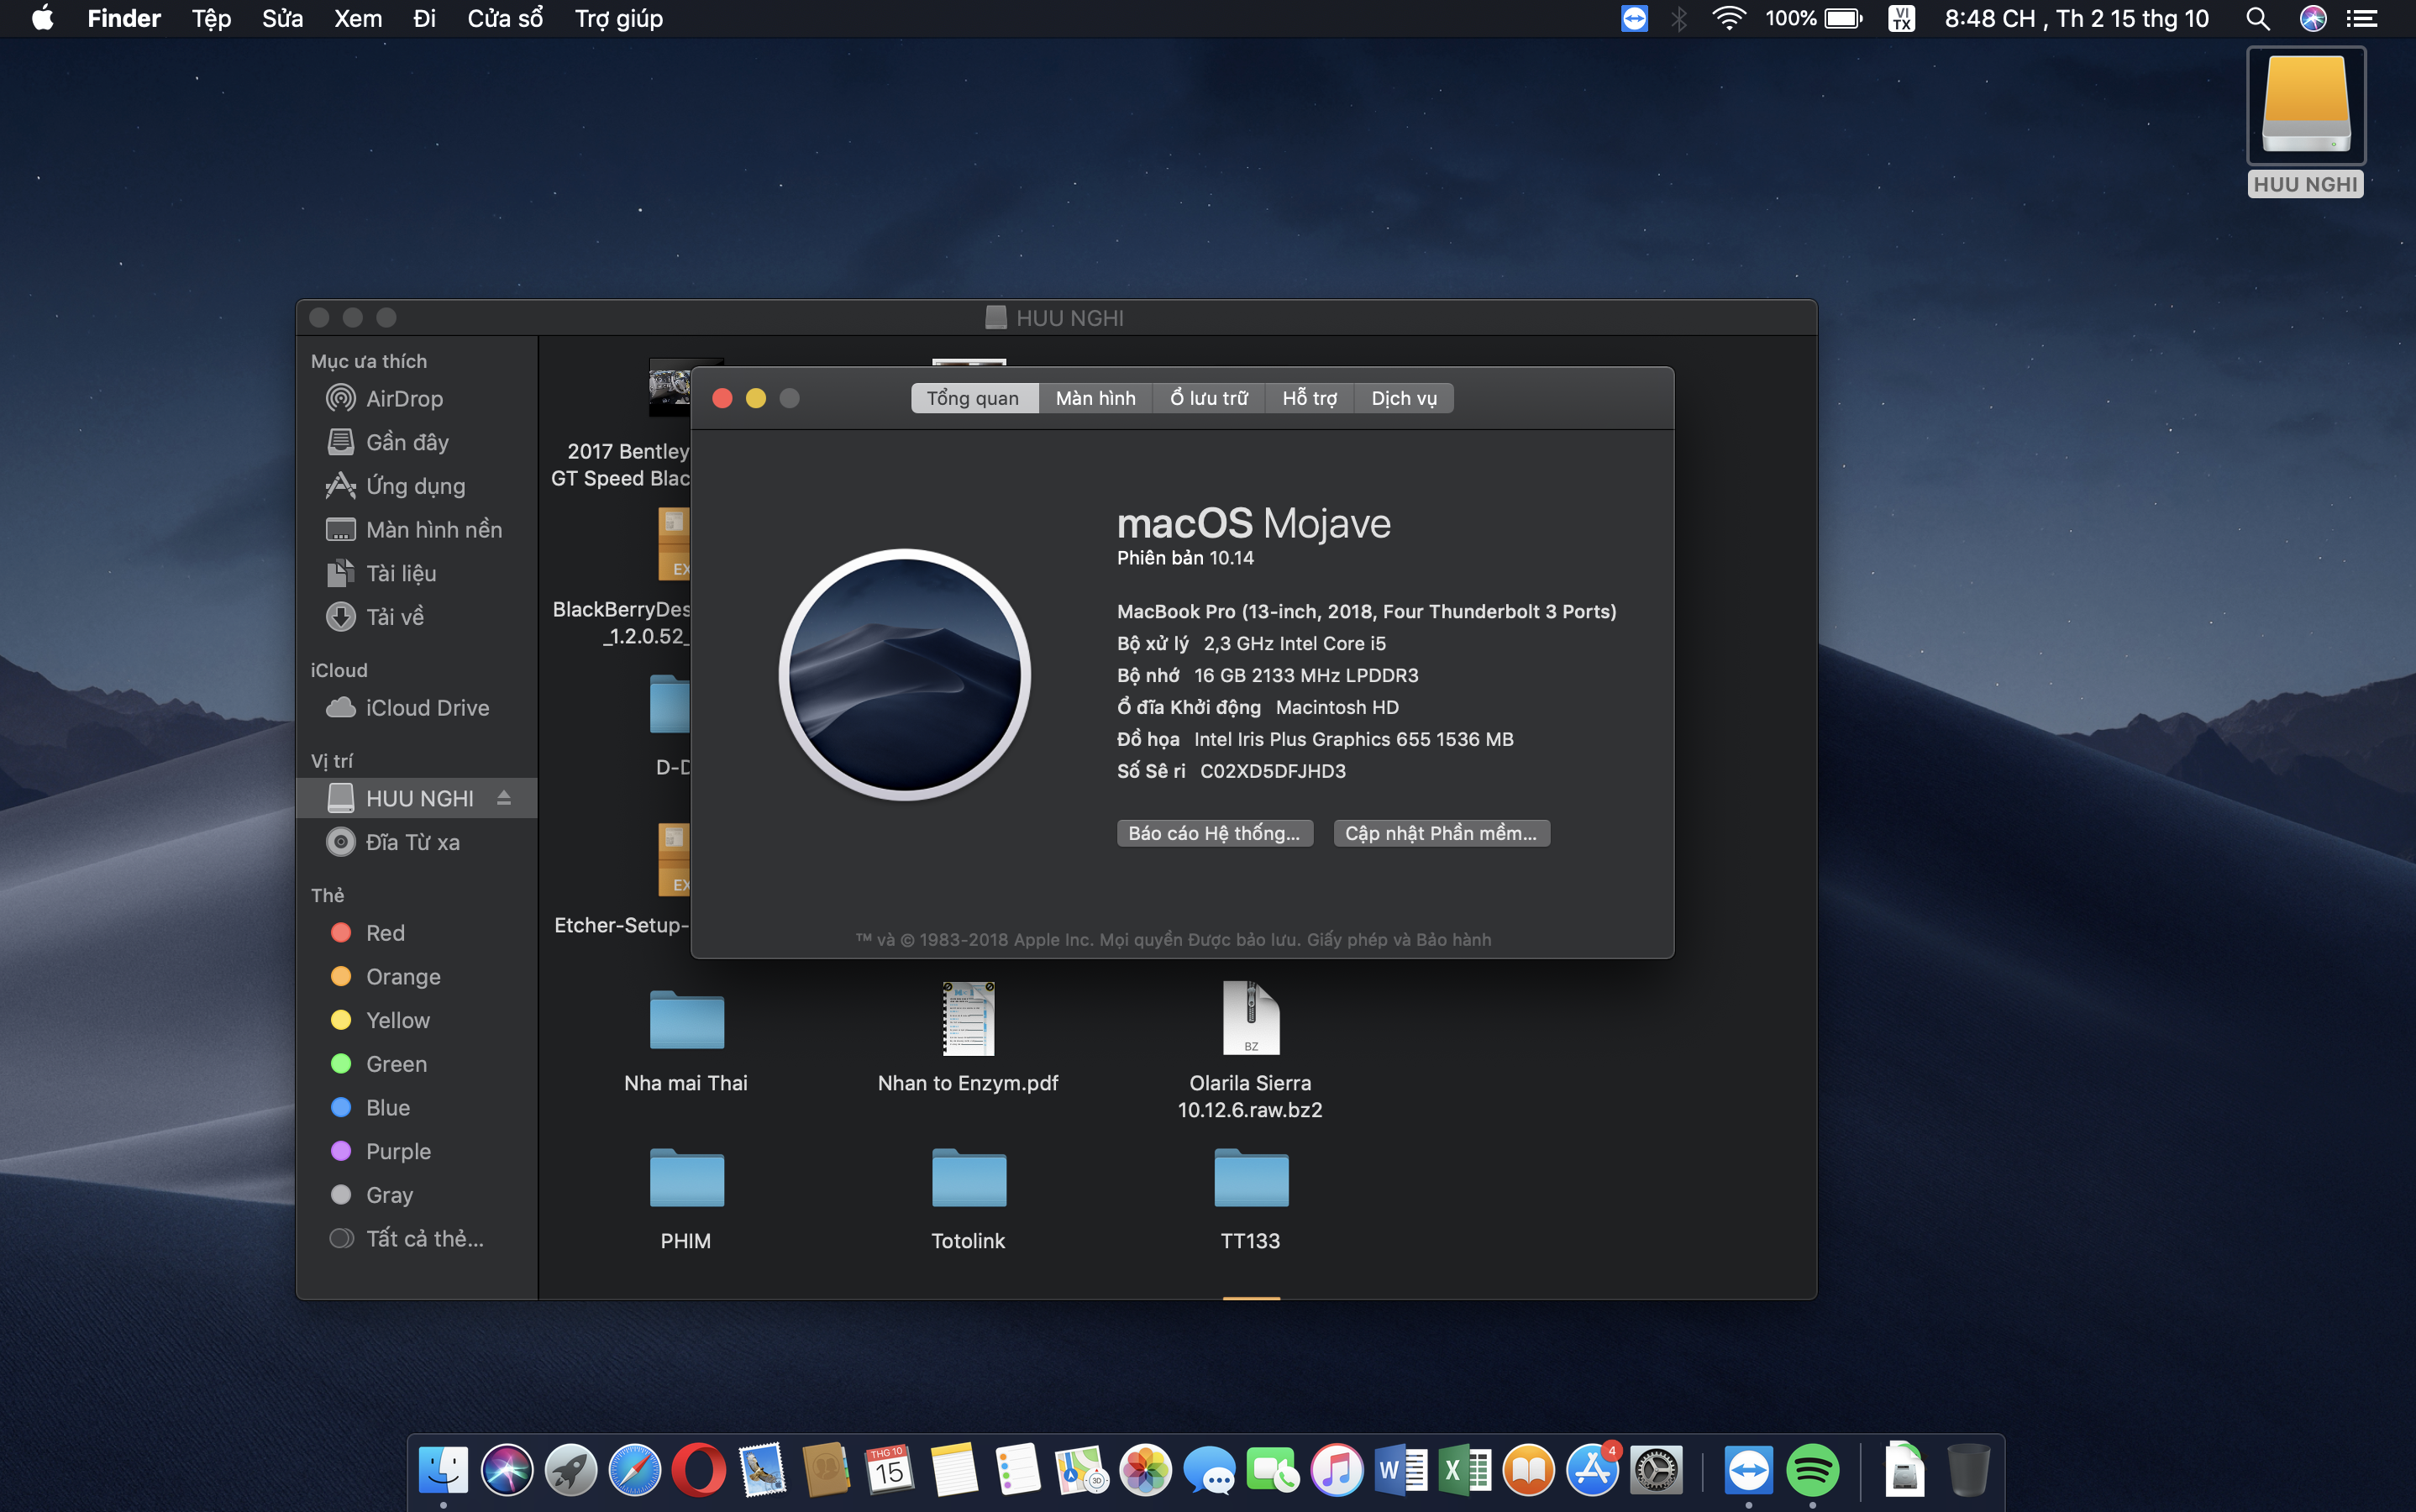Open the Xem menu
The image size is (2416, 1512).
pyautogui.click(x=358, y=19)
